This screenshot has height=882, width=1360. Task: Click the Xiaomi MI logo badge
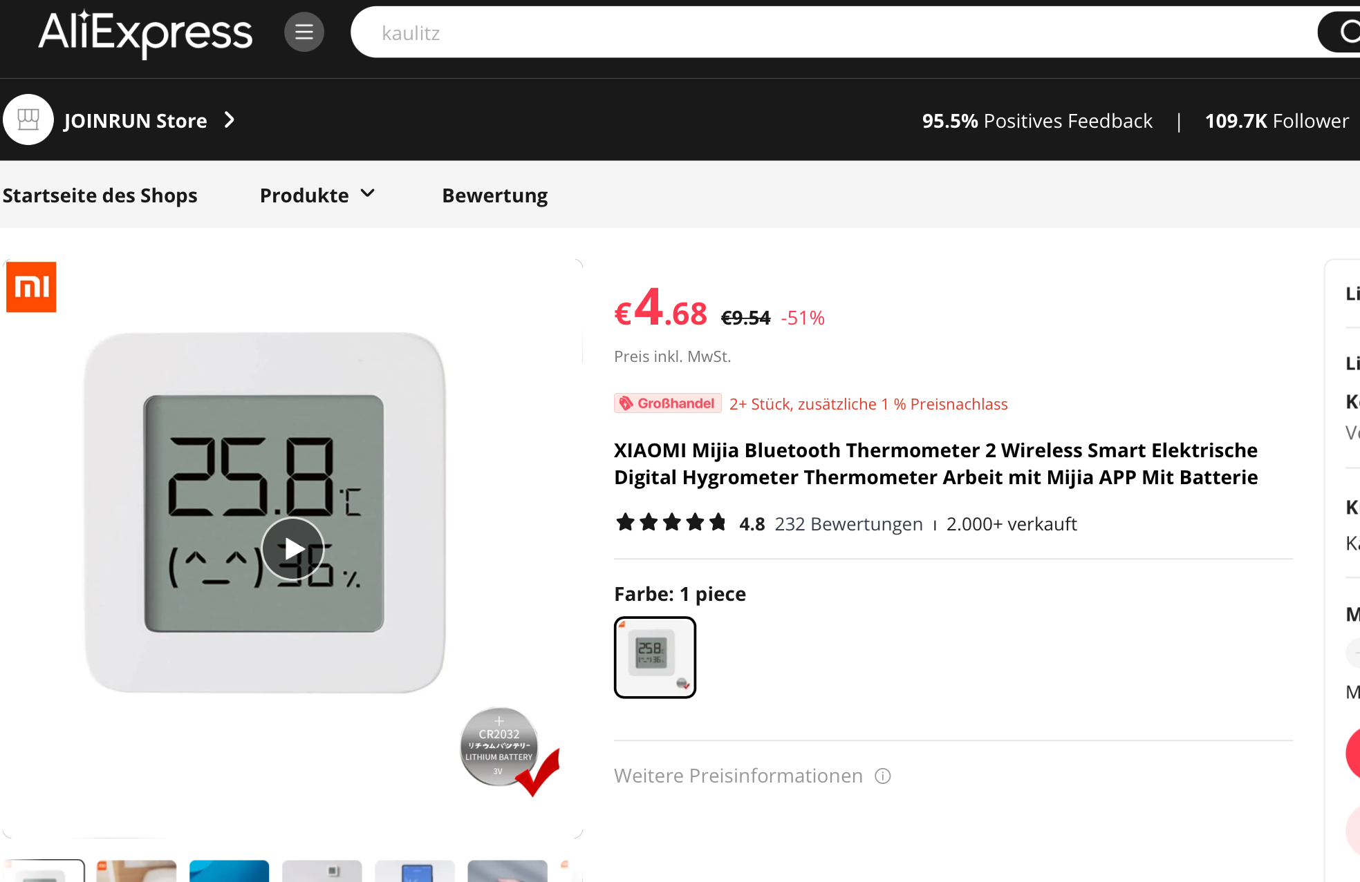pyautogui.click(x=31, y=287)
